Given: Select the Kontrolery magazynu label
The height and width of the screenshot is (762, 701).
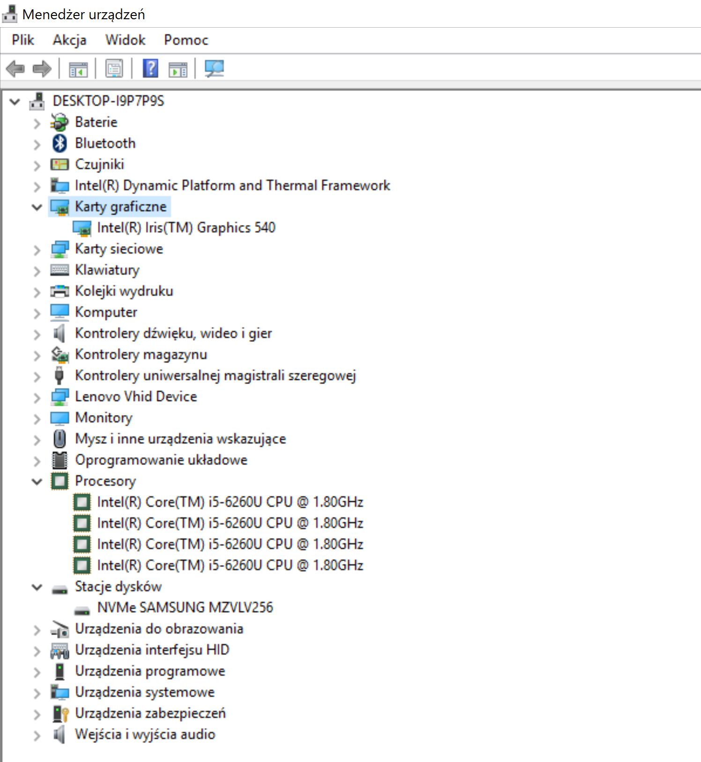Looking at the screenshot, I should [x=141, y=355].
